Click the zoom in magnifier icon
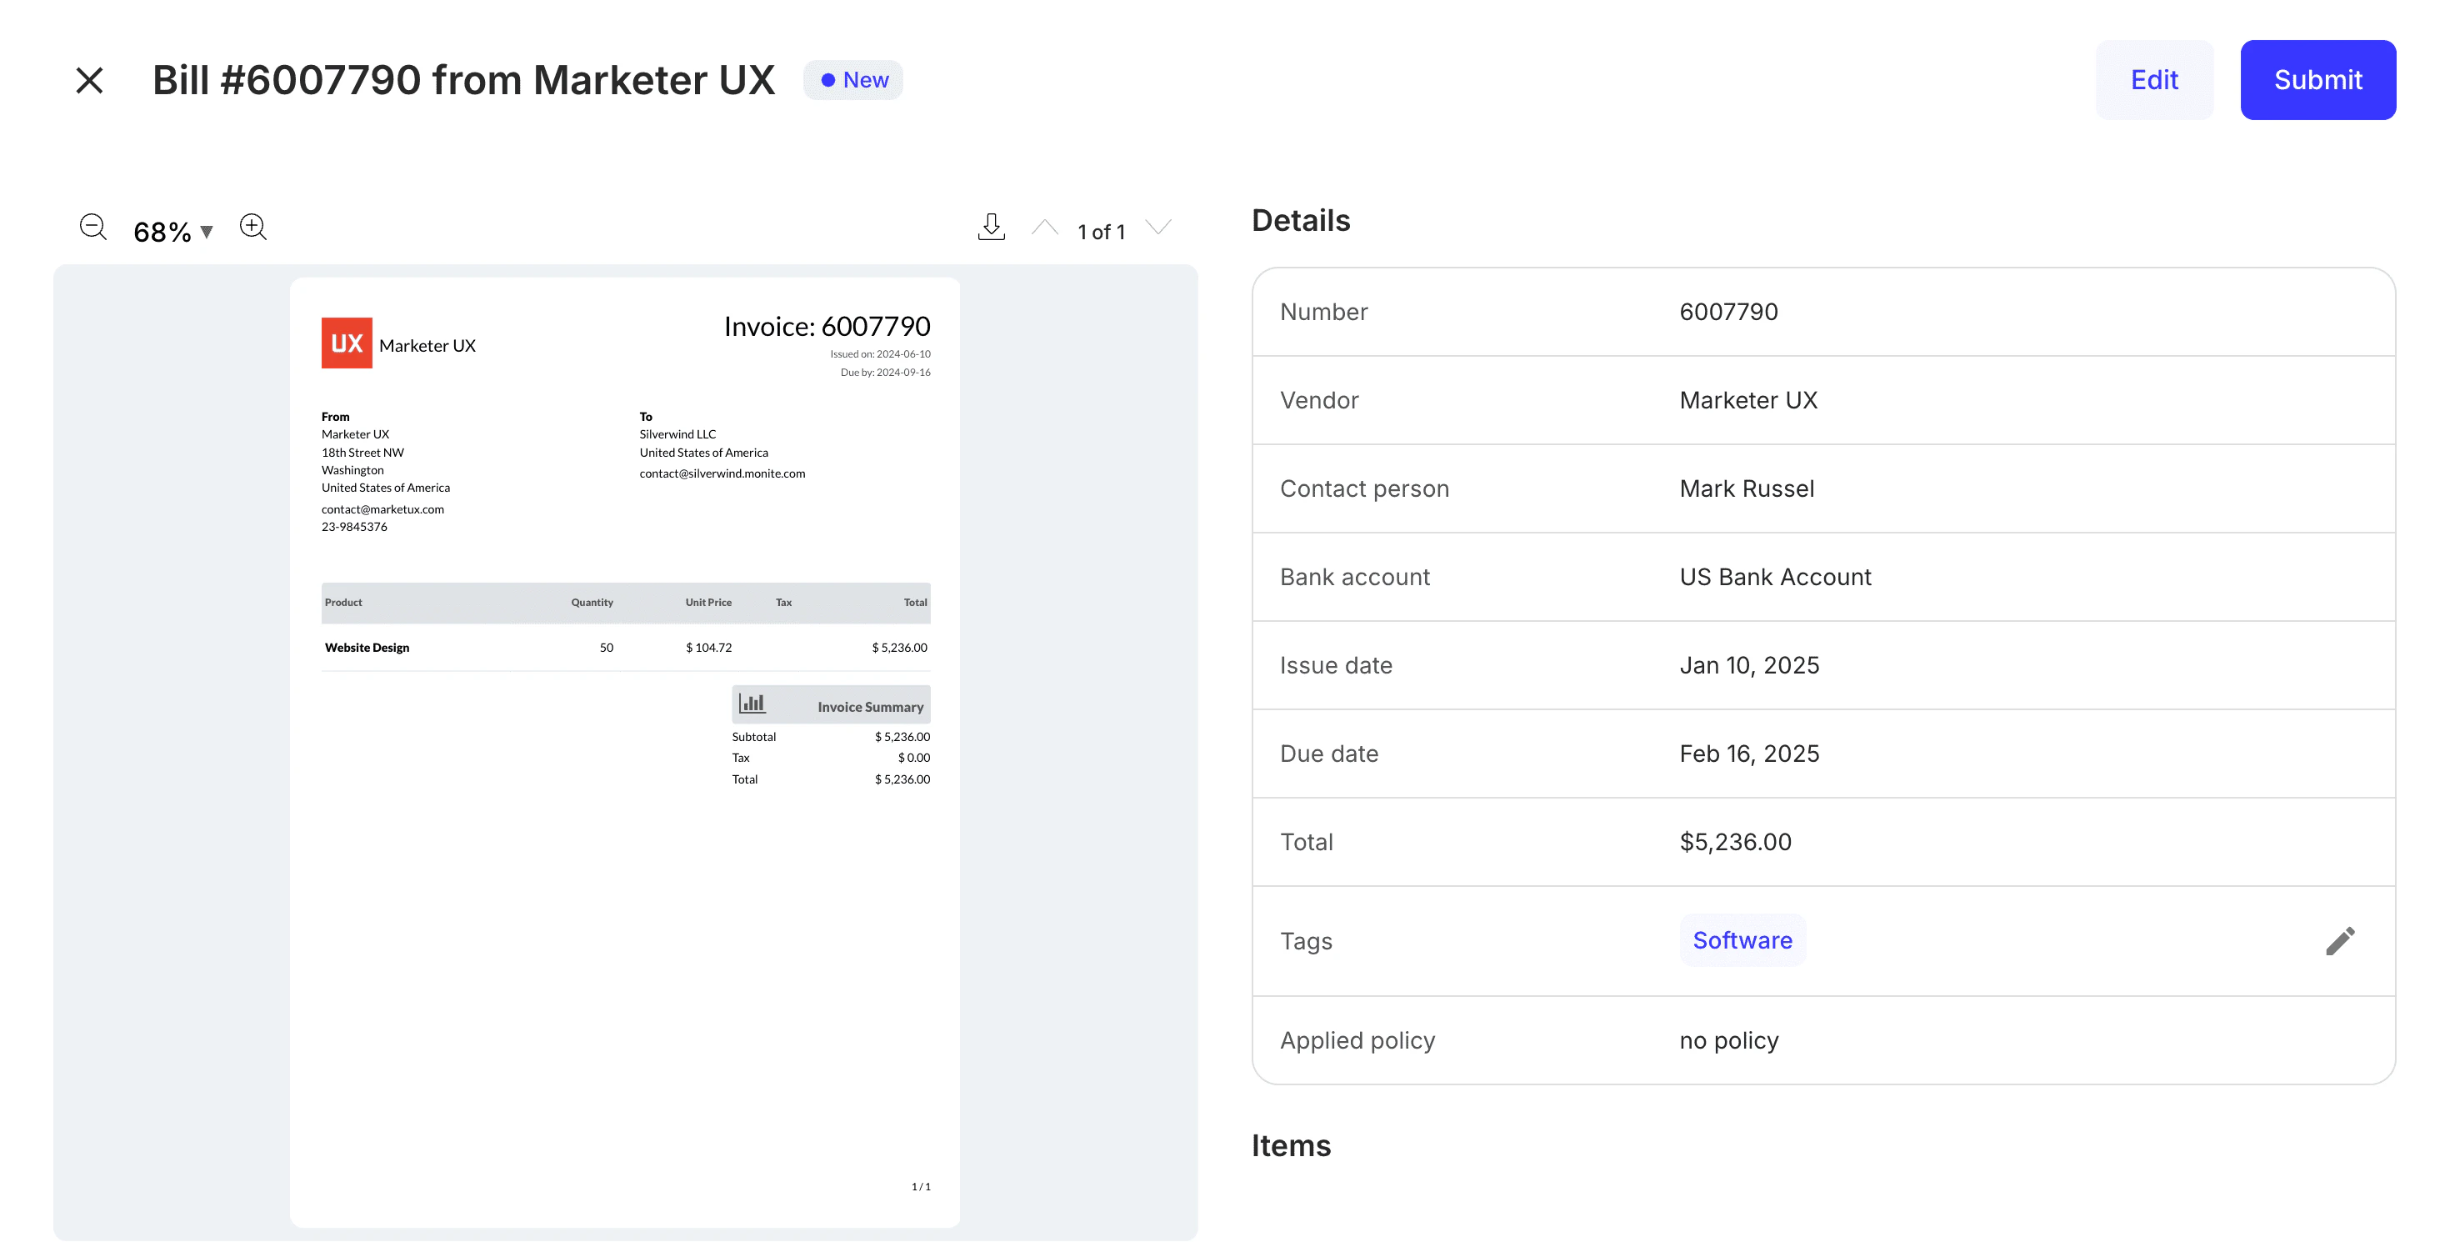This screenshot has height=1242, width=2450. point(253,228)
